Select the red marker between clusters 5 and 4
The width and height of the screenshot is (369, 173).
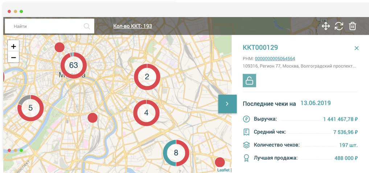tap(93, 118)
